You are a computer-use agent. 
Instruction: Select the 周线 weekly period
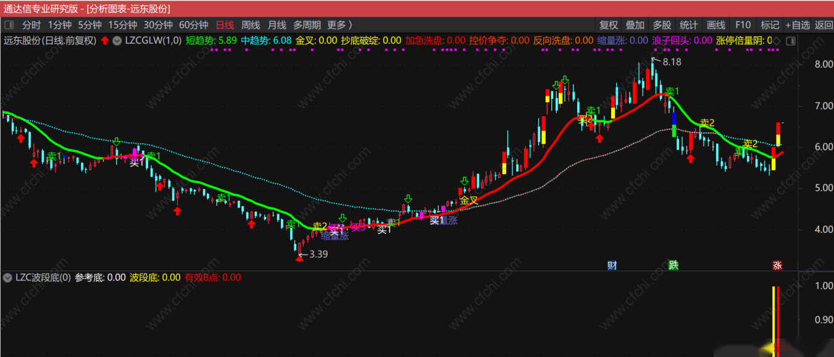click(x=251, y=25)
